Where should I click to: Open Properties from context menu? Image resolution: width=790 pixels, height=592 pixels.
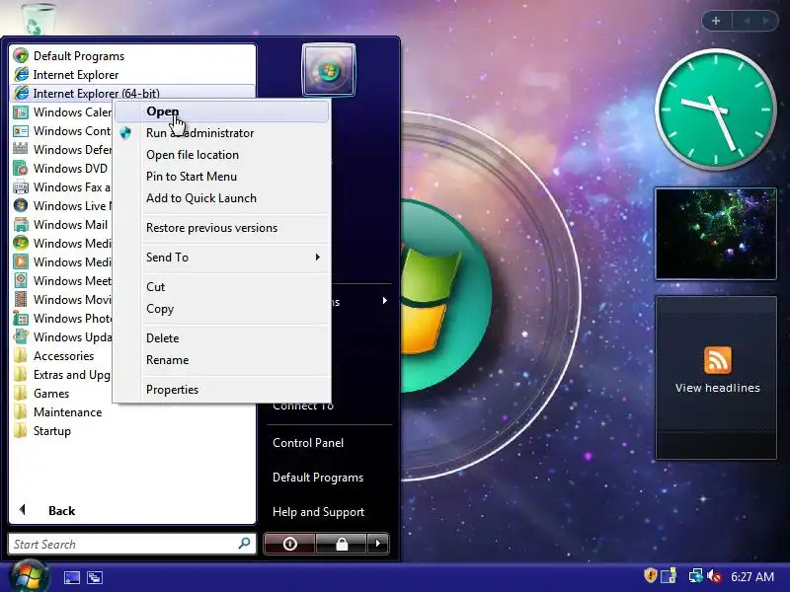click(222, 389)
